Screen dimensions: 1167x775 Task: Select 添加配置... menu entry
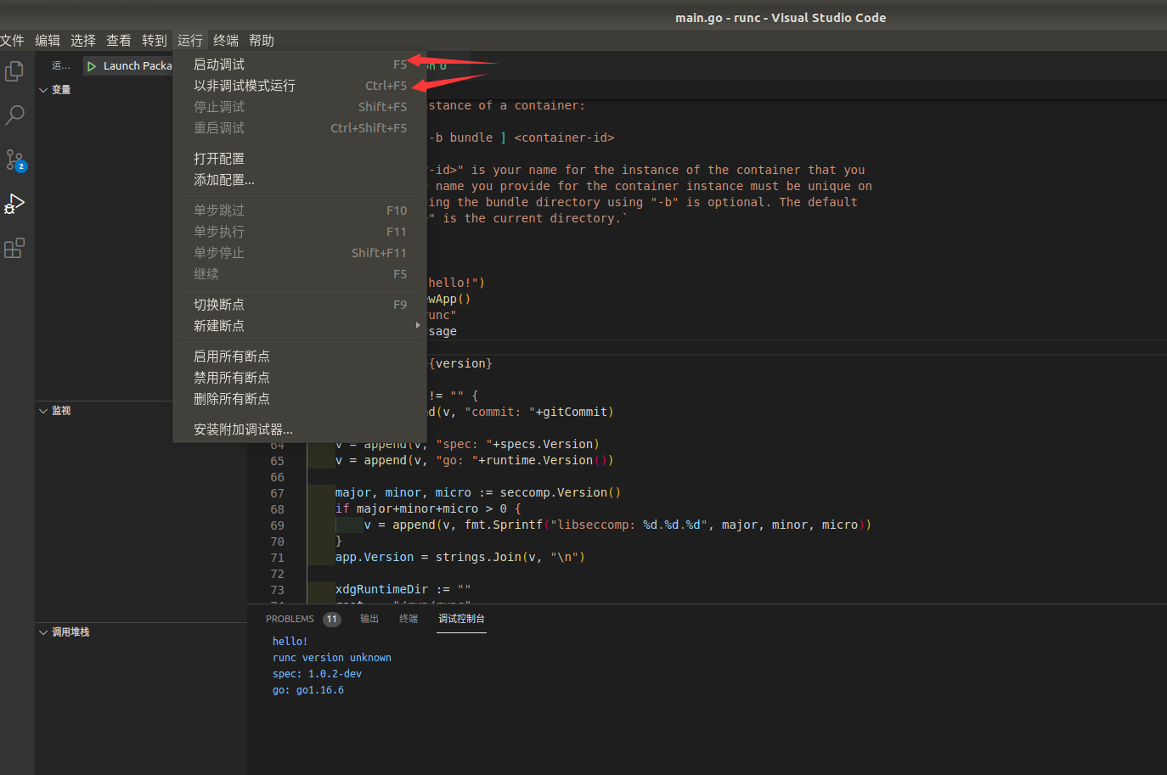click(300, 180)
